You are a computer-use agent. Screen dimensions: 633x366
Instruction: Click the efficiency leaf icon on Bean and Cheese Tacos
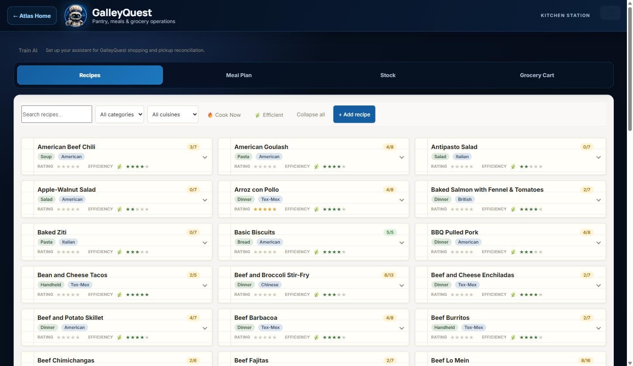tap(119, 295)
